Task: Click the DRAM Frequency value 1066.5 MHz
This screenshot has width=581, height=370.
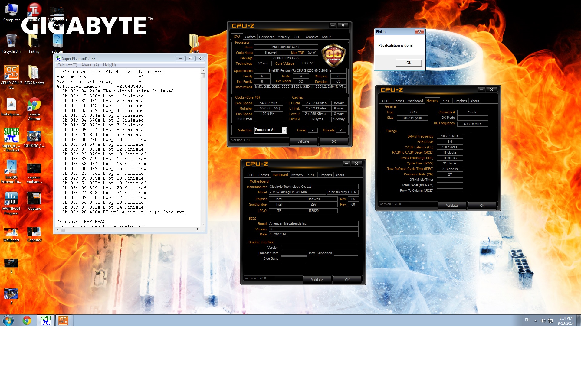Action: (450, 136)
